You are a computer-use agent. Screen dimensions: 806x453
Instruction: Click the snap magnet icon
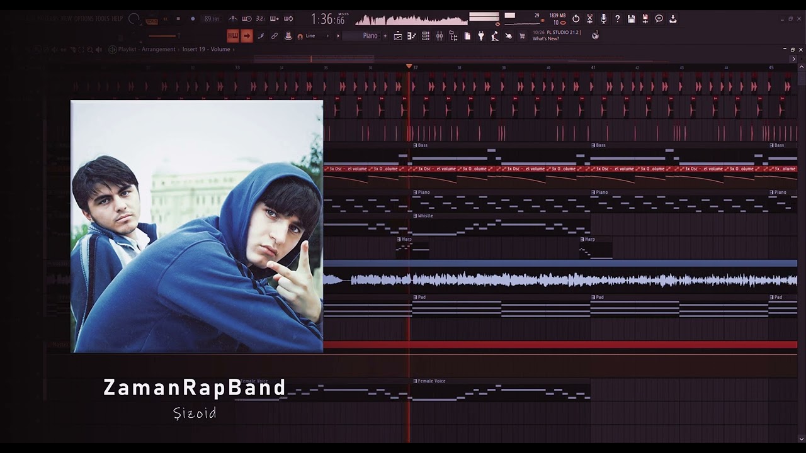tap(300, 36)
